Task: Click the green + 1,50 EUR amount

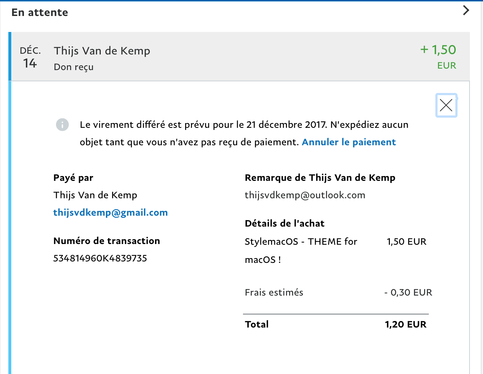Action: point(438,56)
